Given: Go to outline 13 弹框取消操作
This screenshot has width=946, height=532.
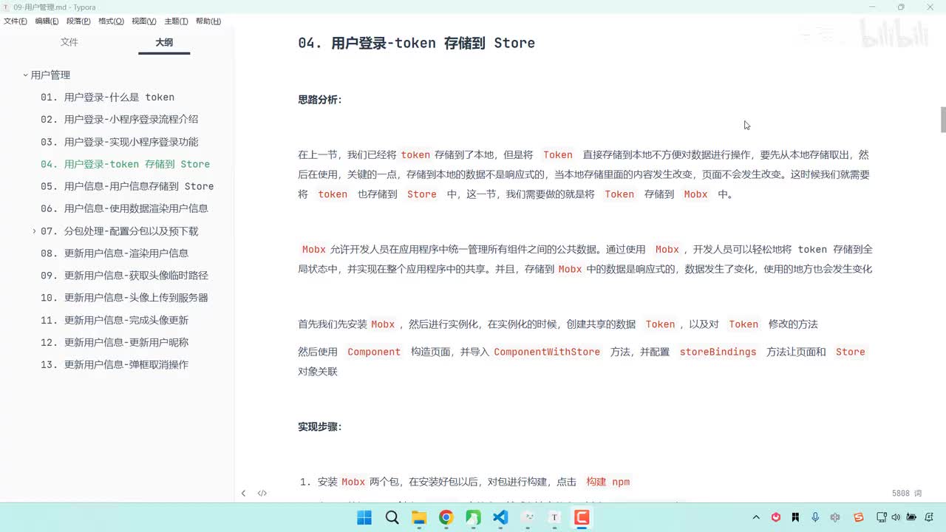Looking at the screenshot, I should coord(115,364).
